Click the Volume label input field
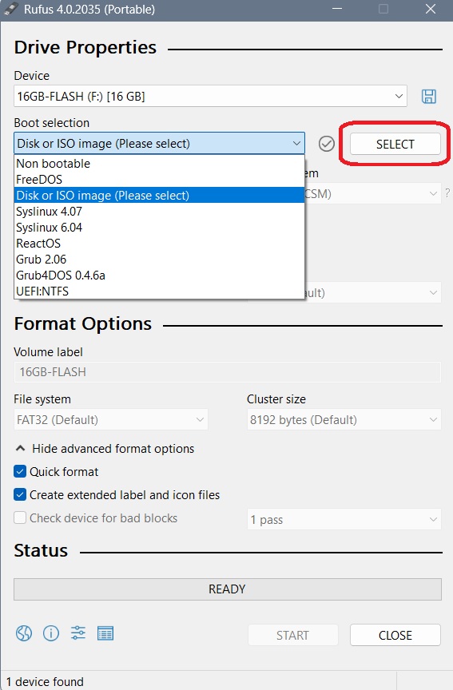Image resolution: width=453 pixels, height=690 pixels. (x=228, y=372)
